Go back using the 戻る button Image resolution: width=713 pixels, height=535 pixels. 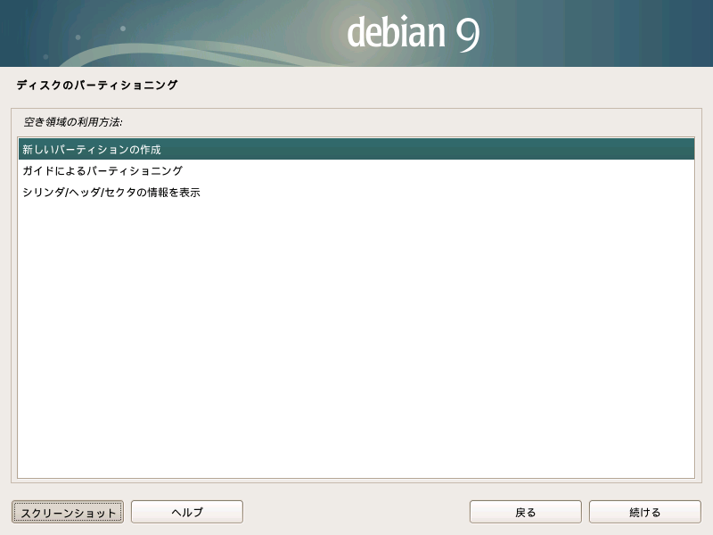tap(525, 512)
